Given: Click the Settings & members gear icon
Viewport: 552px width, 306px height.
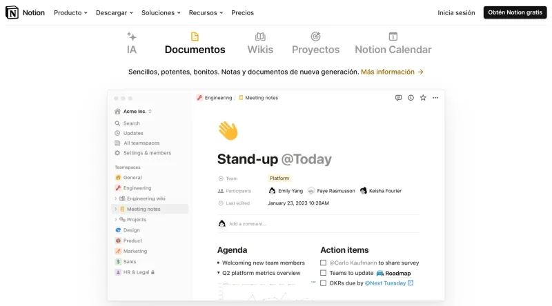Looking at the screenshot, I should click(117, 153).
